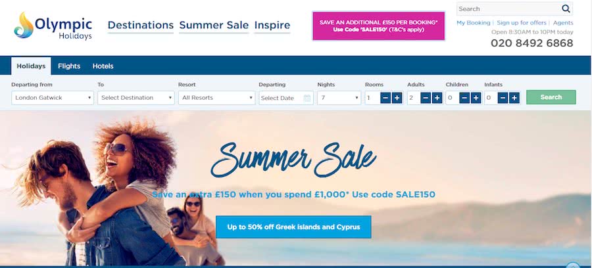Decrease Rooms with the minus button
The image size is (592, 268).
click(x=385, y=98)
